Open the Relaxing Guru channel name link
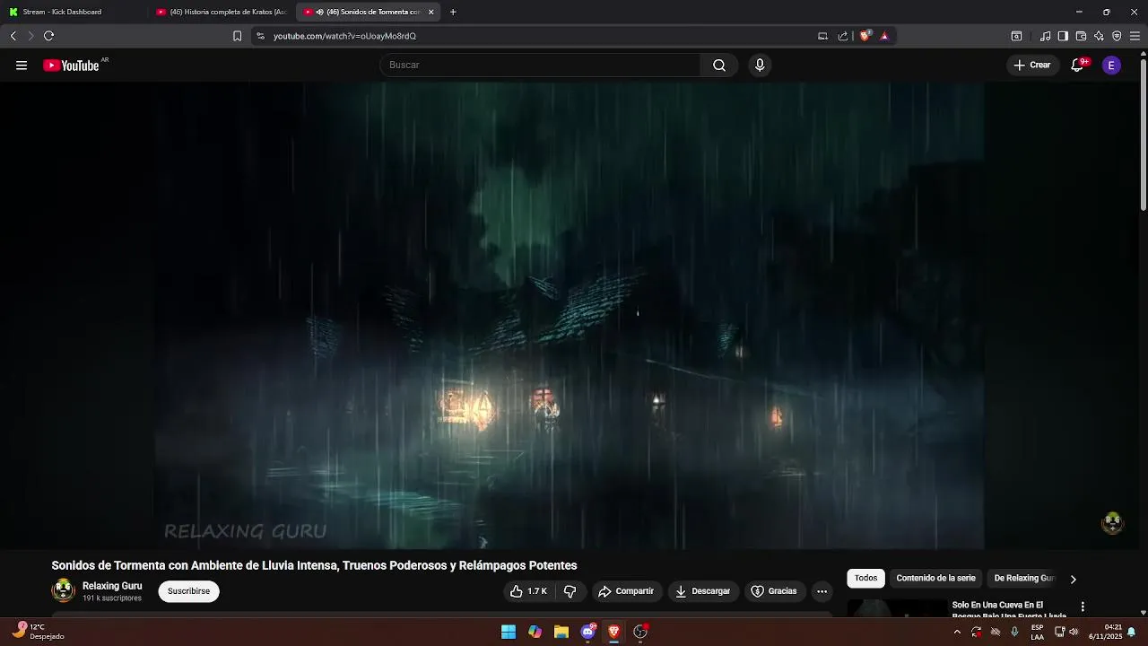This screenshot has width=1148, height=646. 112,586
